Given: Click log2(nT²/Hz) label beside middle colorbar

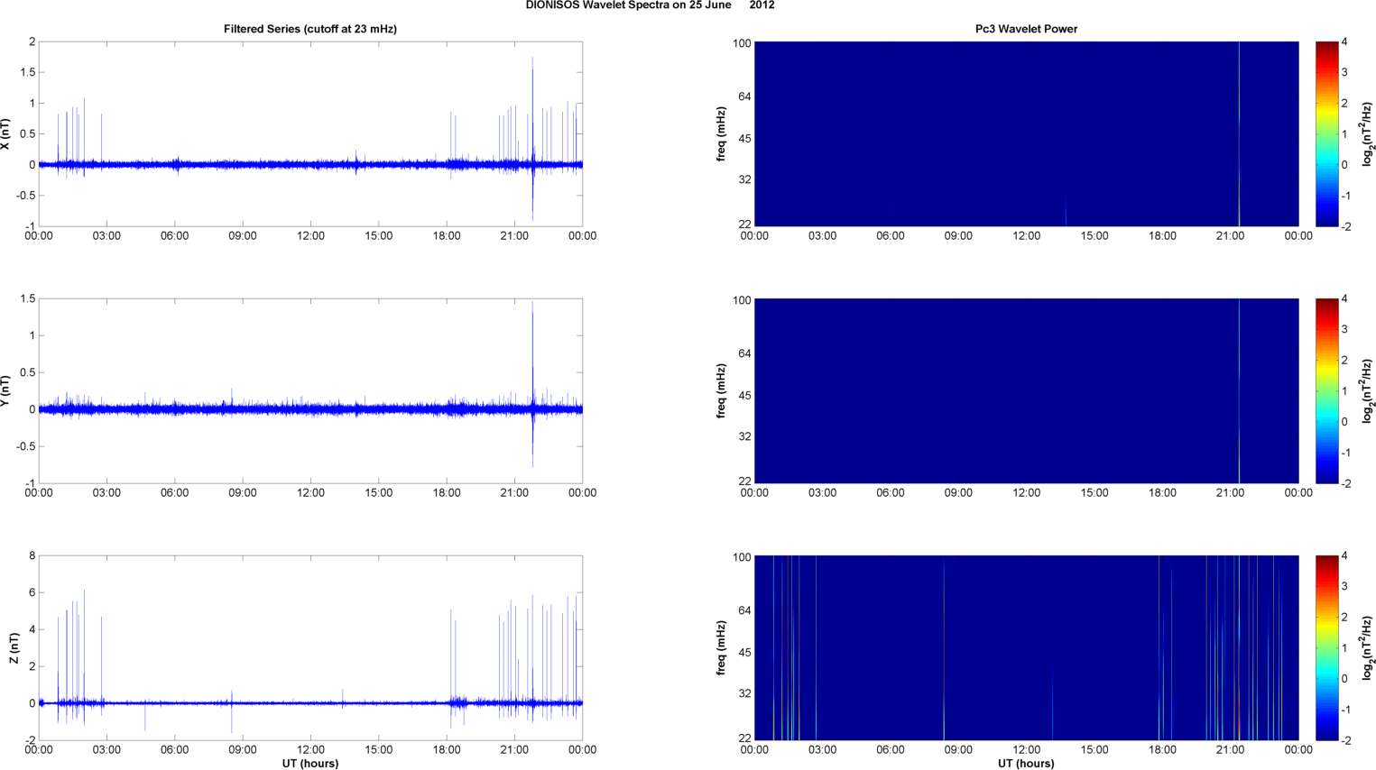Looking at the screenshot, I should [x=1368, y=391].
